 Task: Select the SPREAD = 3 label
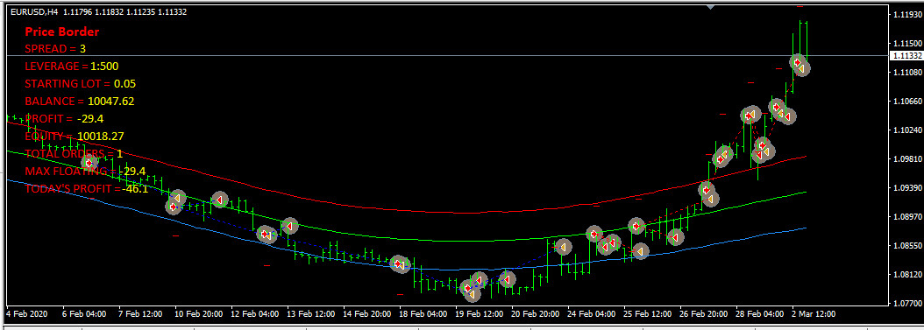(x=55, y=48)
